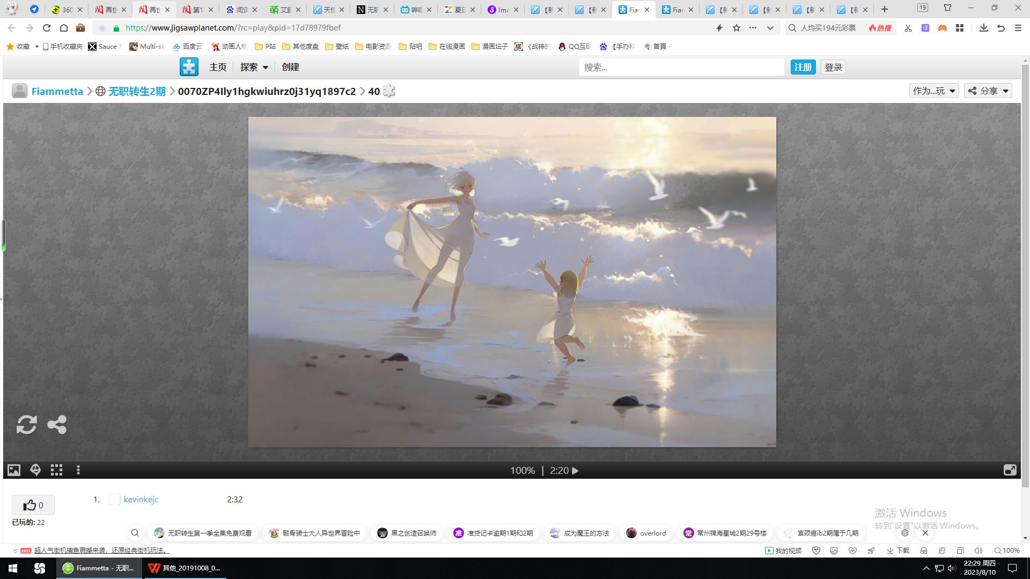The height and width of the screenshot is (579, 1030).
Task: Go to the 主页 menu item
Action: coord(218,67)
